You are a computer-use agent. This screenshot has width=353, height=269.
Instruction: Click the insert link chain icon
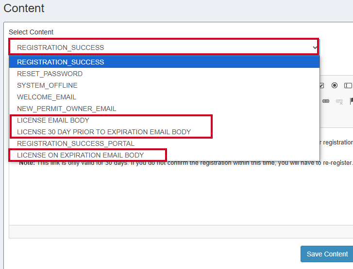tap(325, 101)
